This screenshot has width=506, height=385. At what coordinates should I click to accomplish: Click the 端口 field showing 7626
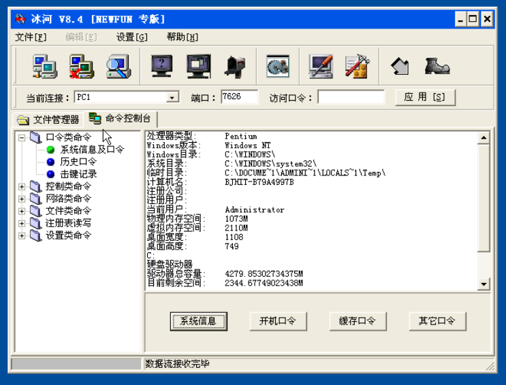point(240,97)
